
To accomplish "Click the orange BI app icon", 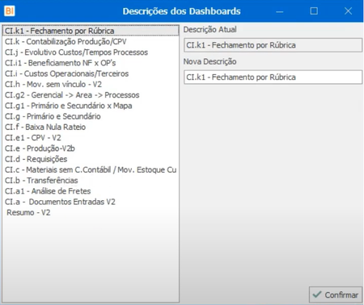I will [x=10, y=11].
